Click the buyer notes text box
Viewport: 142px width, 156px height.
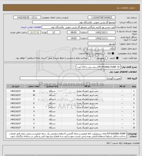(x=66, y=135)
